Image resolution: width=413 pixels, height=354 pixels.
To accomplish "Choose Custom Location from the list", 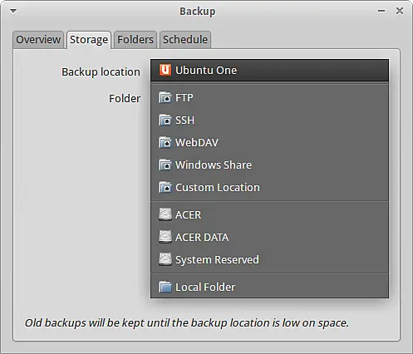I will click(x=269, y=188).
